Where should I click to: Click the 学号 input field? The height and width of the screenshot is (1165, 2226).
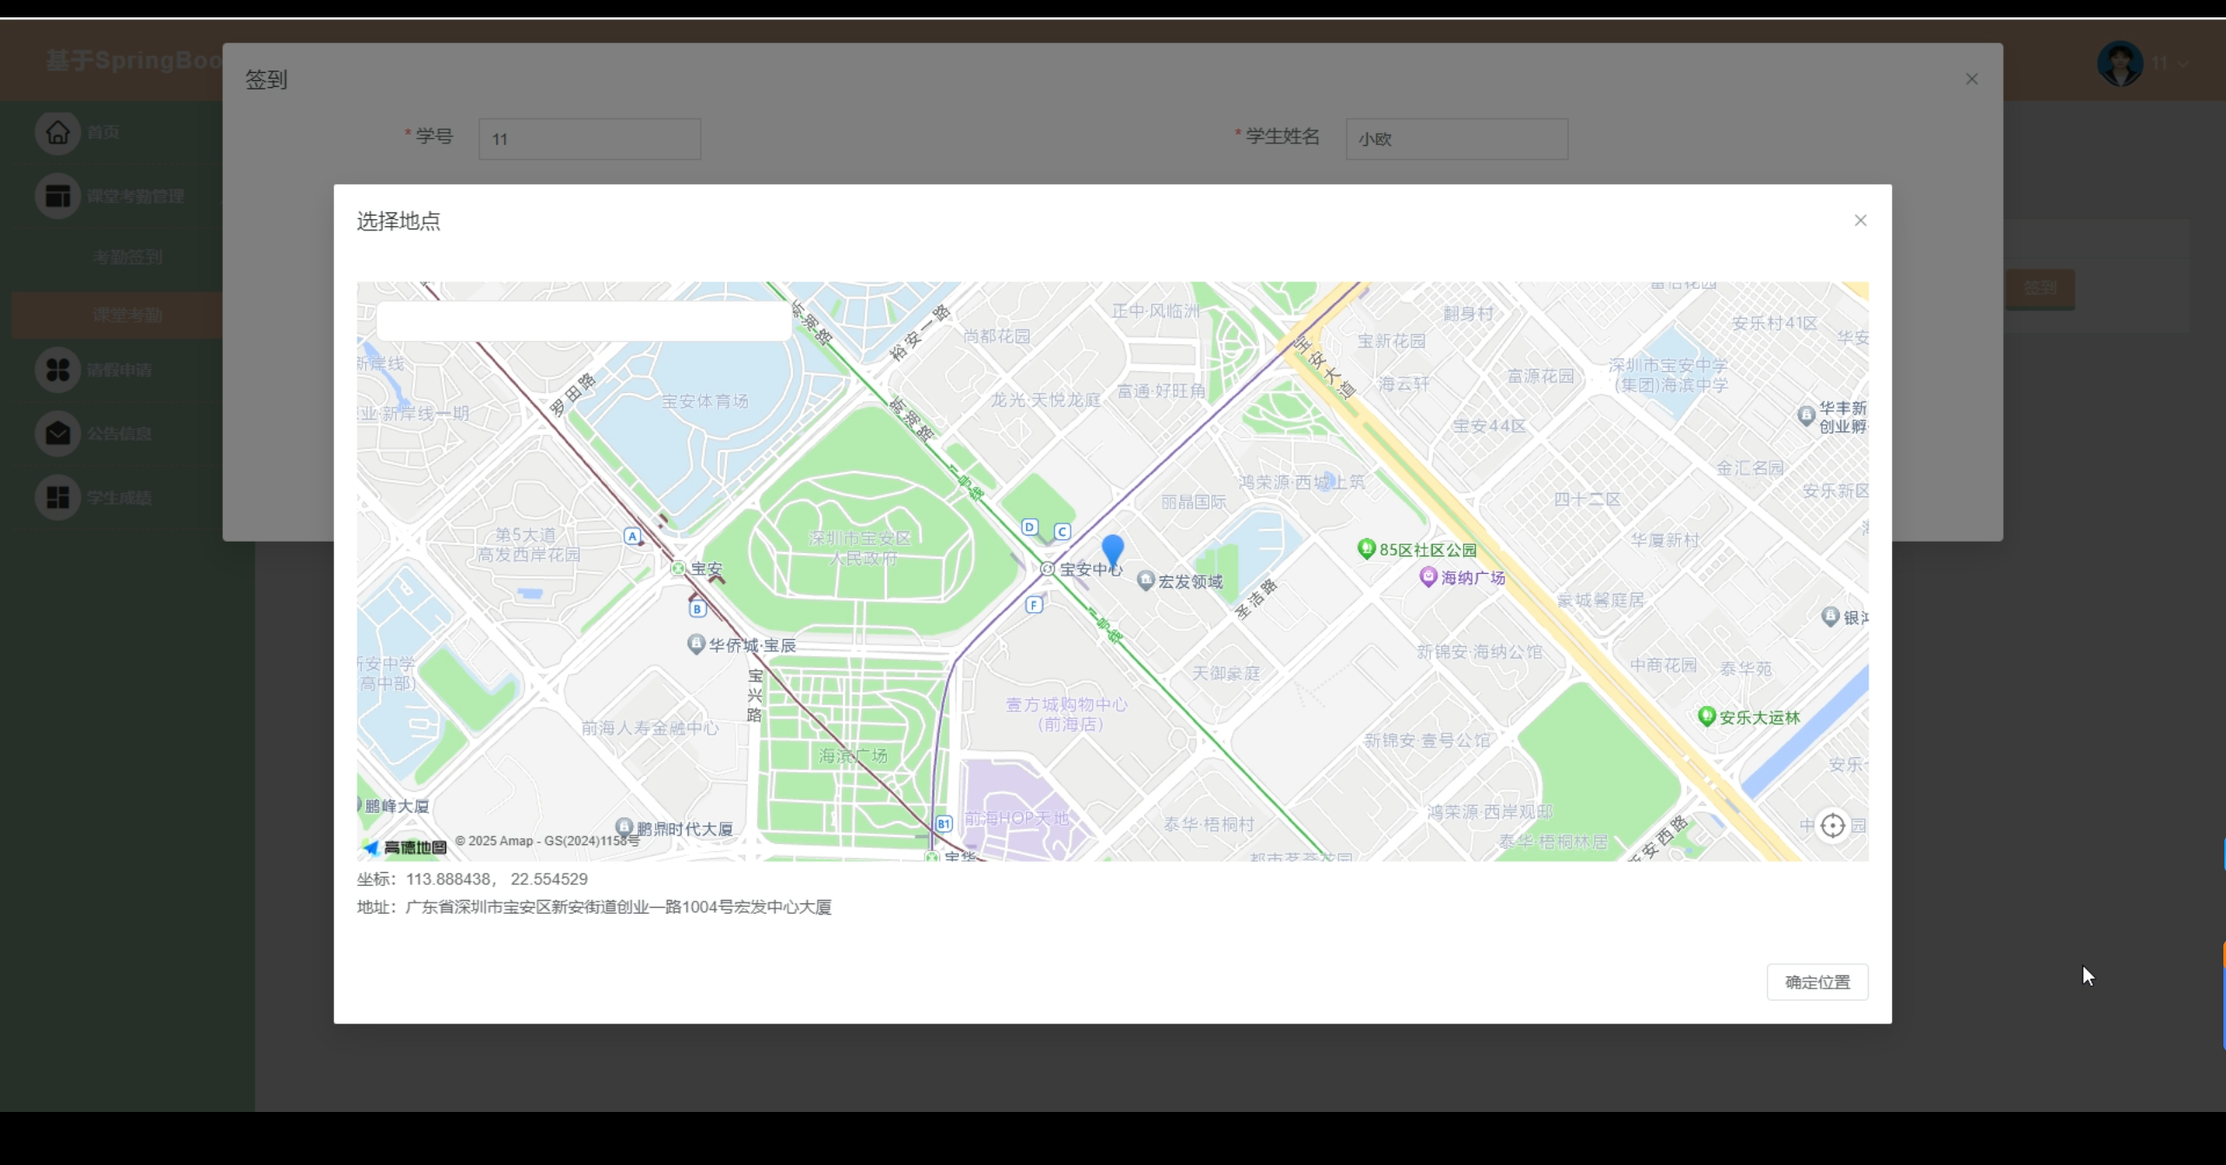click(590, 139)
